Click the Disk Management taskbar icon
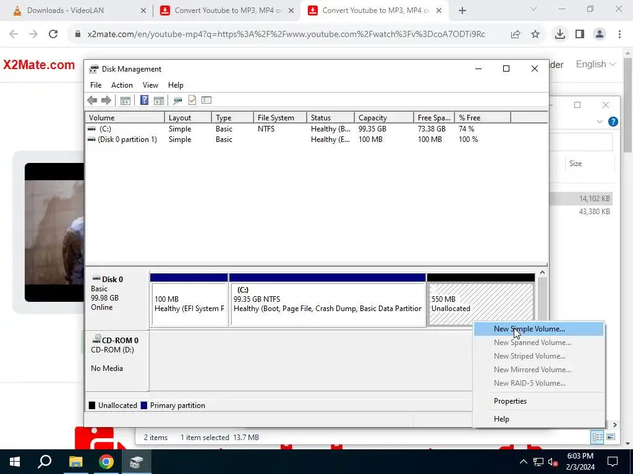Viewport: 633px width, 474px height. (x=137, y=462)
